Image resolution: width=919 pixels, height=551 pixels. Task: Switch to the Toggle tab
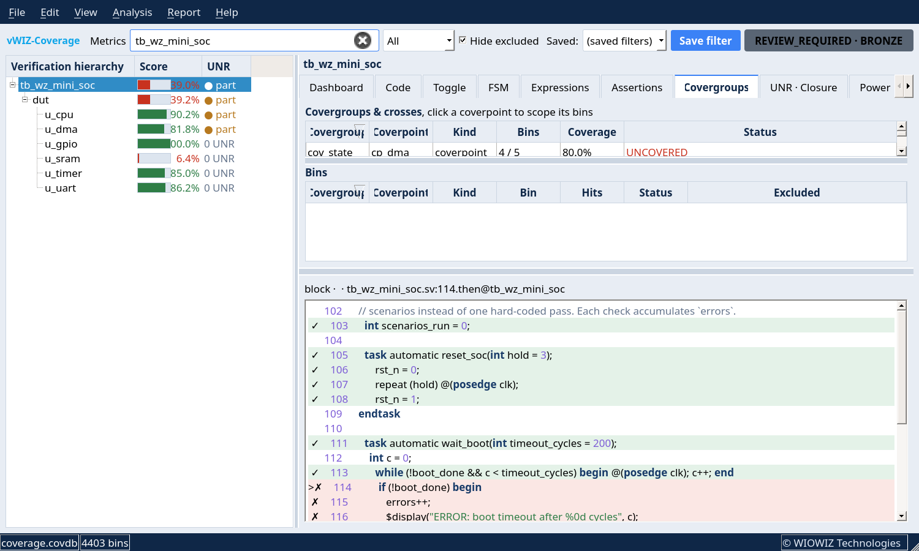point(450,87)
